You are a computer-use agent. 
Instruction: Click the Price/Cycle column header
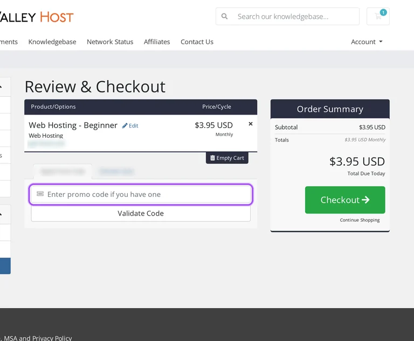pos(217,106)
